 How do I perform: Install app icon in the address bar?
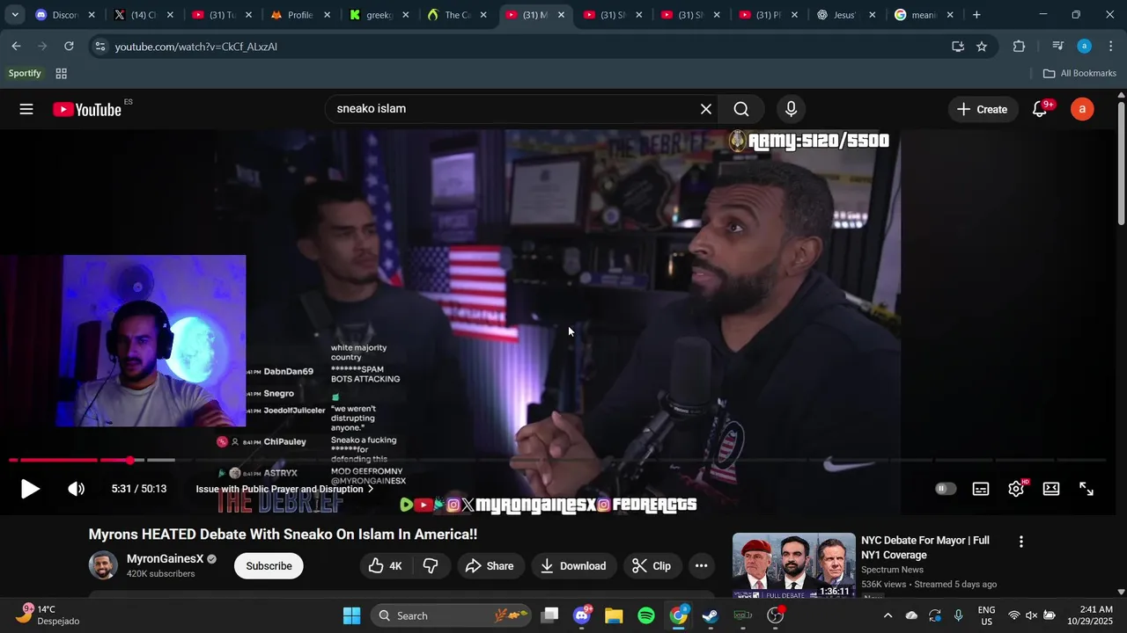point(957,47)
